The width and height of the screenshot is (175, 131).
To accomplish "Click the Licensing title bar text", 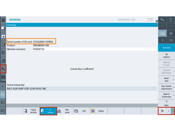I will 11,25.
